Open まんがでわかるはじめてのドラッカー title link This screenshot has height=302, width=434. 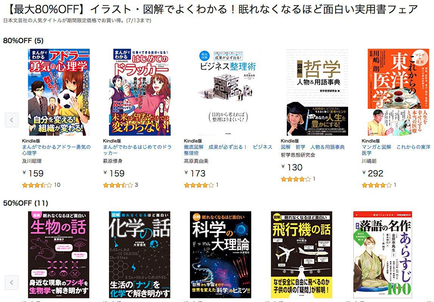(x=137, y=150)
